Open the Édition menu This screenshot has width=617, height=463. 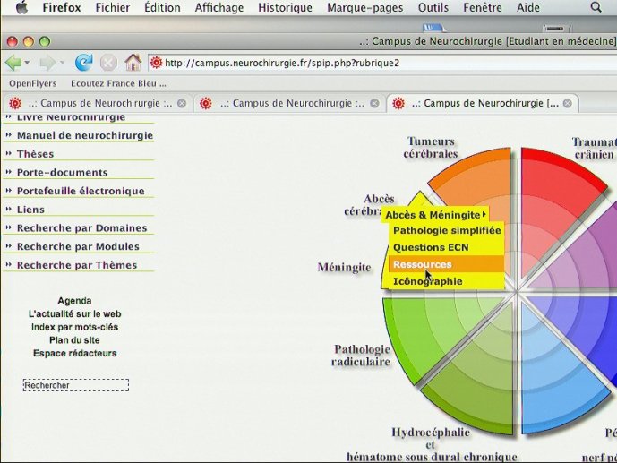click(x=162, y=7)
